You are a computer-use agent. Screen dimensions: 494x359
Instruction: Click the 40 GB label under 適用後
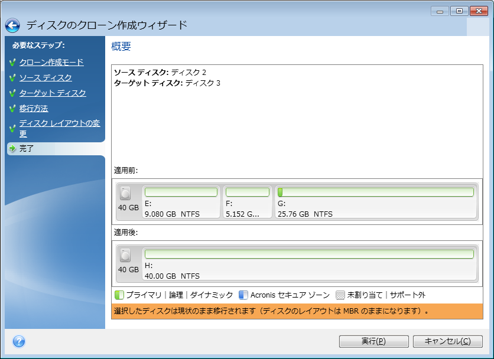[x=128, y=270]
